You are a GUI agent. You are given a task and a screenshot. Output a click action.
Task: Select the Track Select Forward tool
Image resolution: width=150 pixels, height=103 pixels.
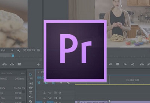(31, 79)
